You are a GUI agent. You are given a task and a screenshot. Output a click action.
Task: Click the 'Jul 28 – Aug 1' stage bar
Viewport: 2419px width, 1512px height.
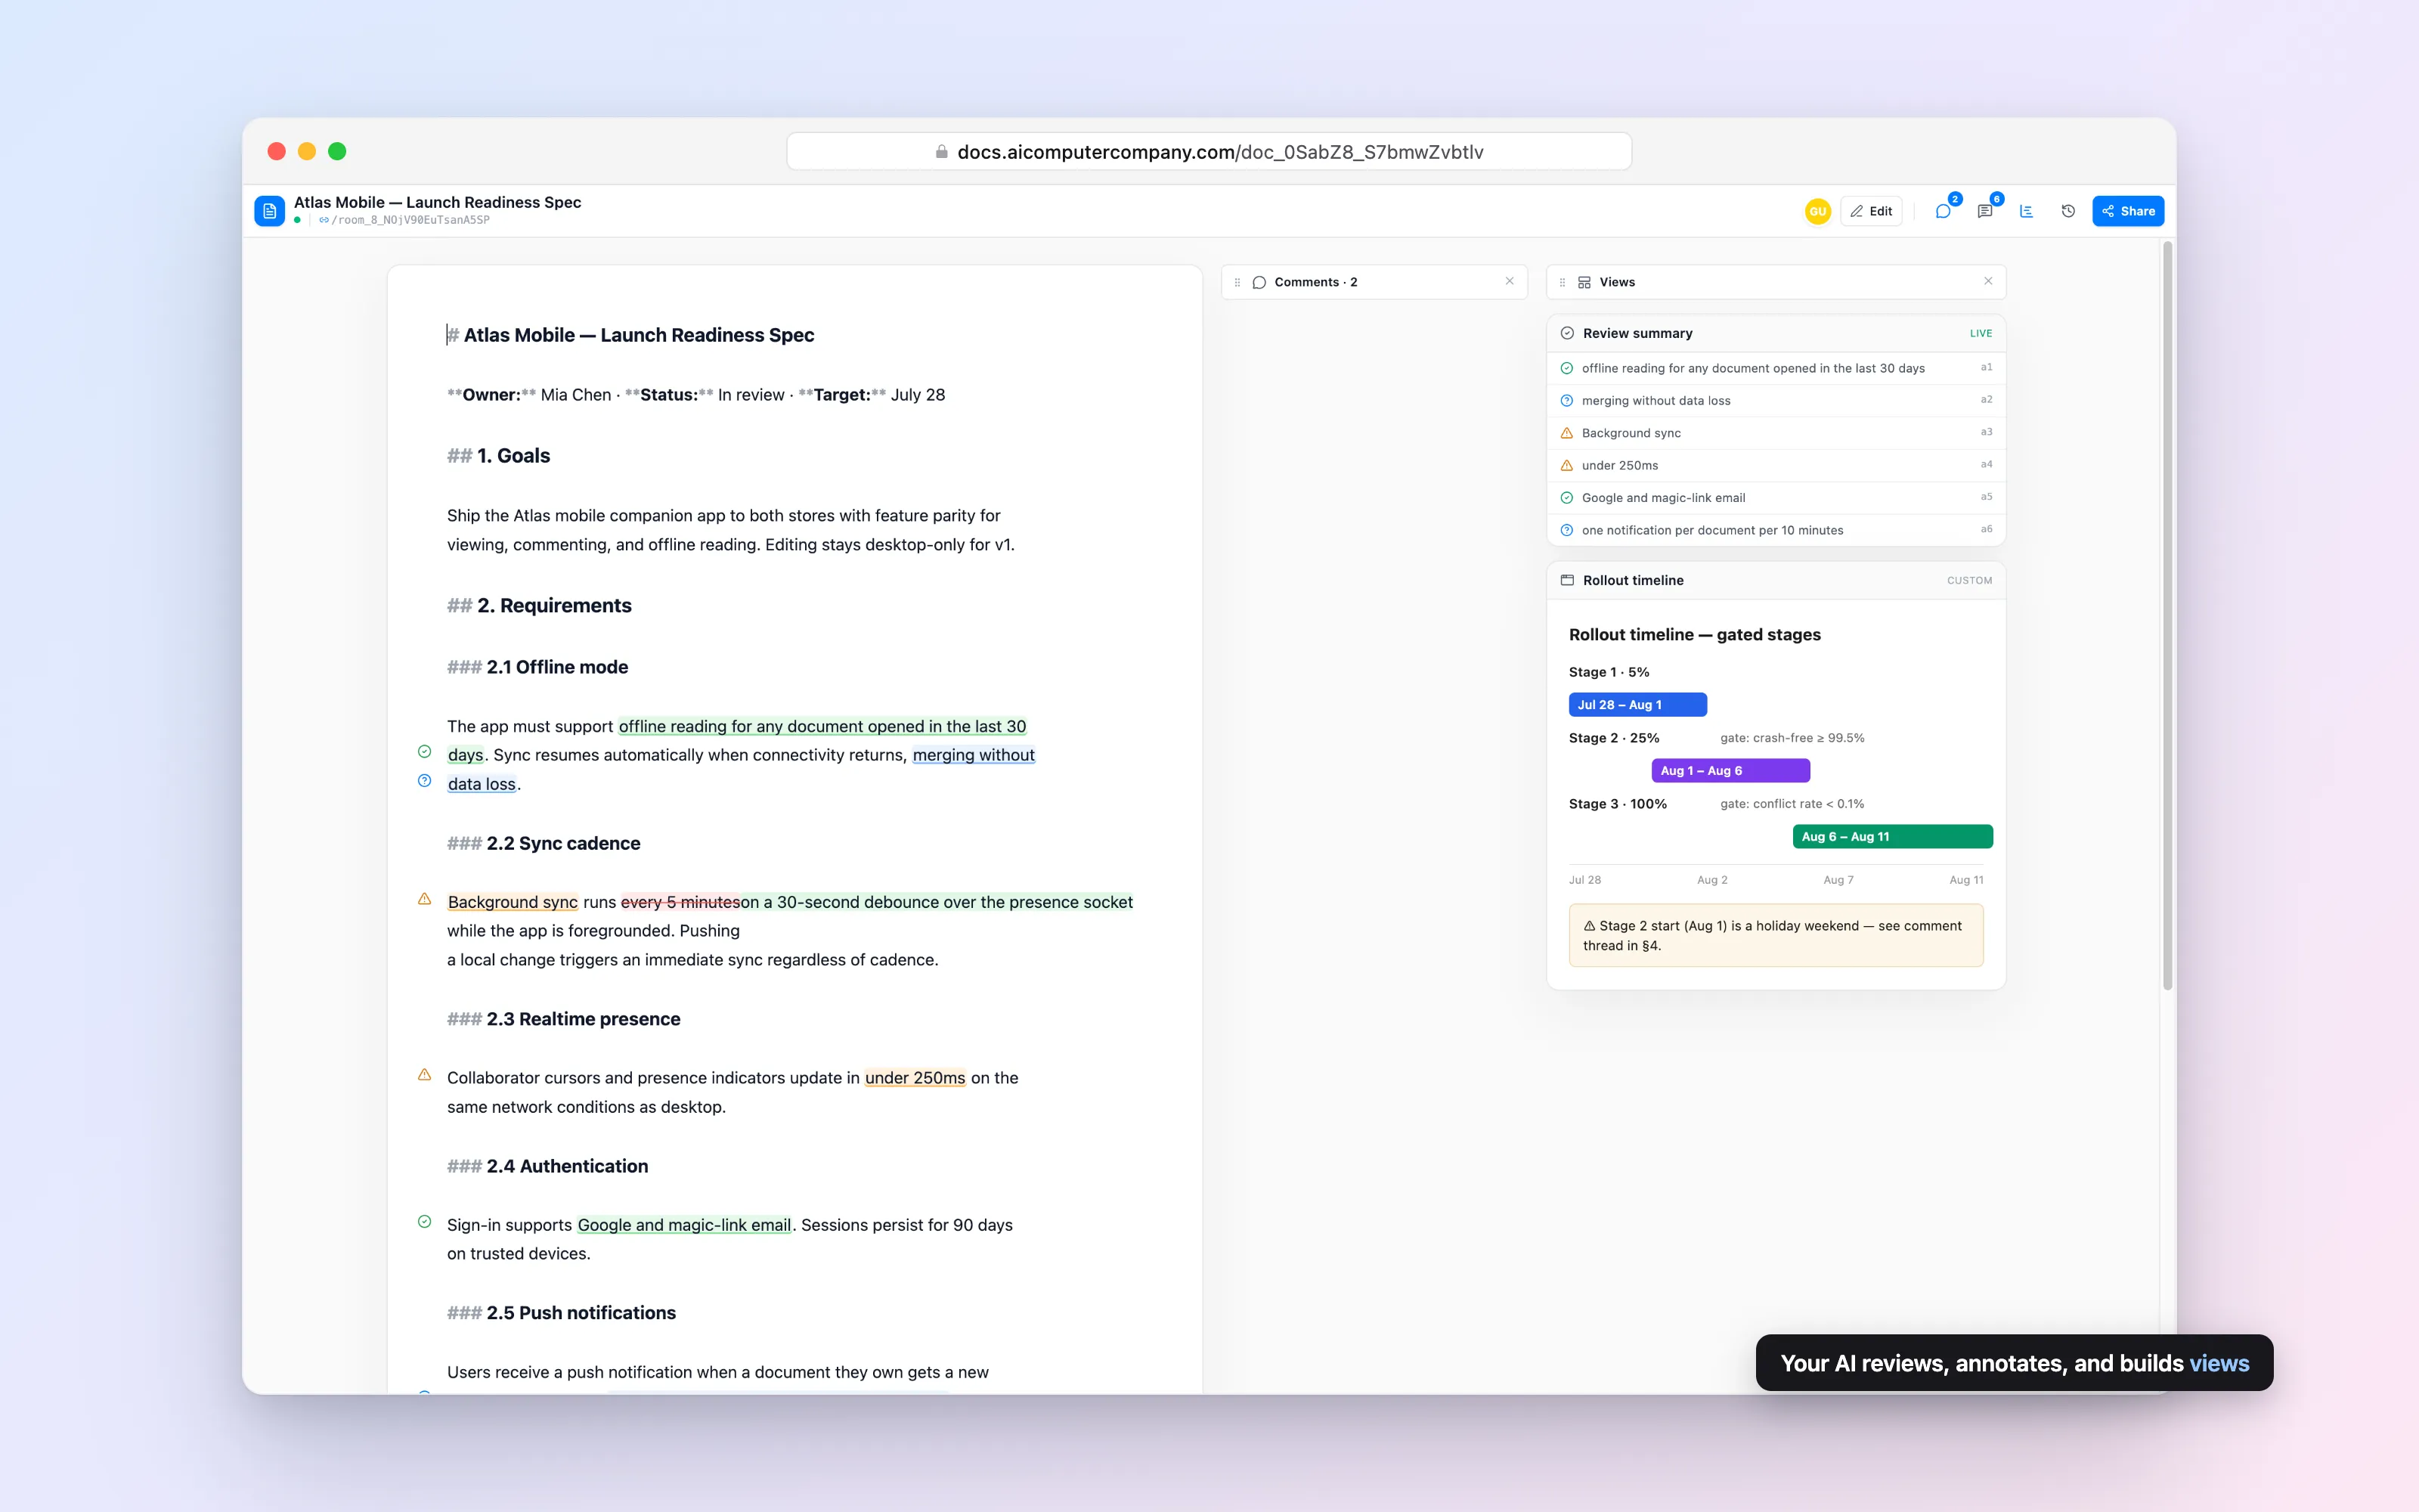tap(1637, 705)
